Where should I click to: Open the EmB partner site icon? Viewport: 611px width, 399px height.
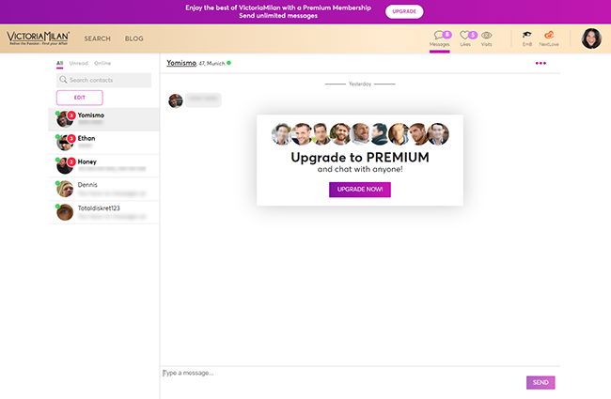[x=527, y=37]
